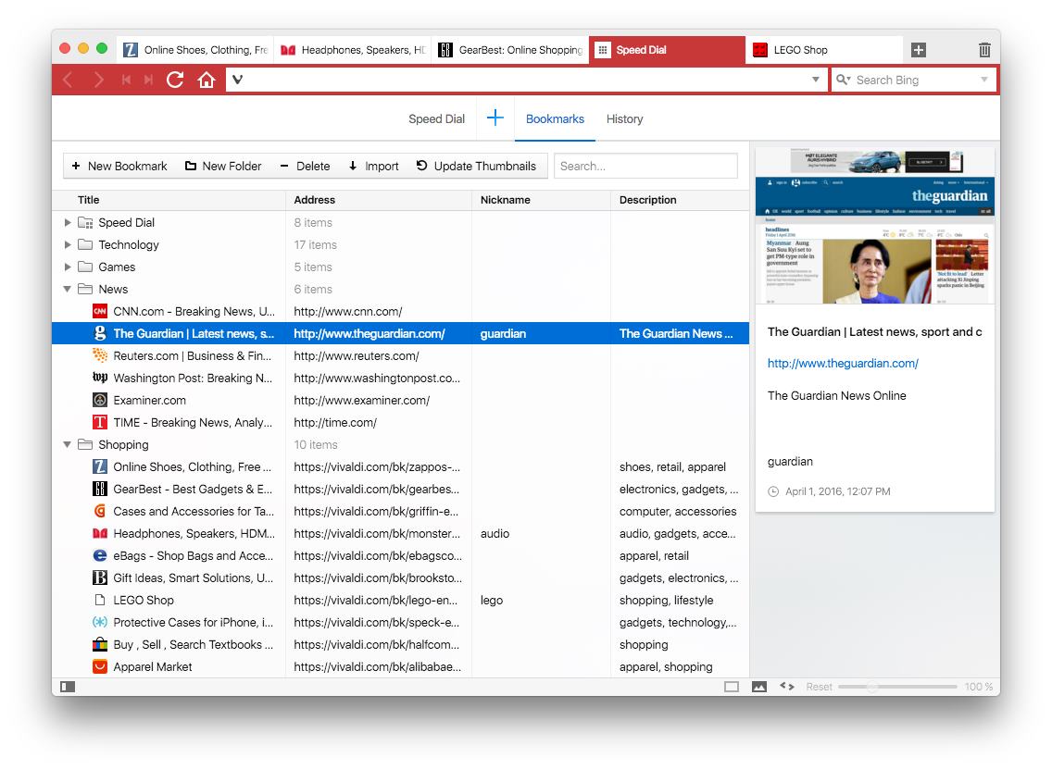Click the Delete button
The width and height of the screenshot is (1052, 770).
[x=306, y=166]
